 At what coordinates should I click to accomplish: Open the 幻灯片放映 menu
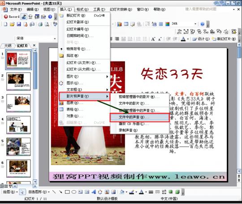point(121,9)
